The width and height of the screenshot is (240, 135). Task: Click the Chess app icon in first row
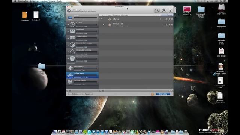click(109, 19)
